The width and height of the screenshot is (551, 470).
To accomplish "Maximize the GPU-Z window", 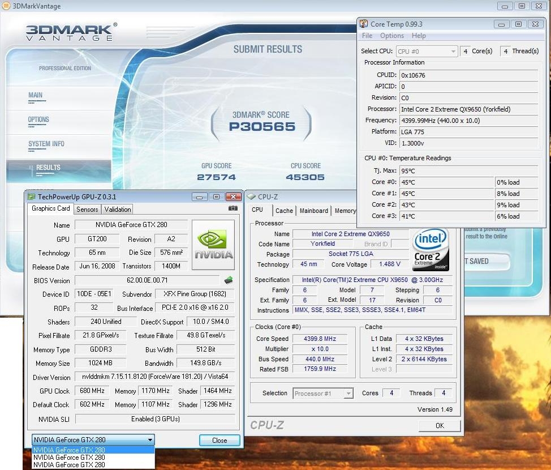I will pos(216,197).
